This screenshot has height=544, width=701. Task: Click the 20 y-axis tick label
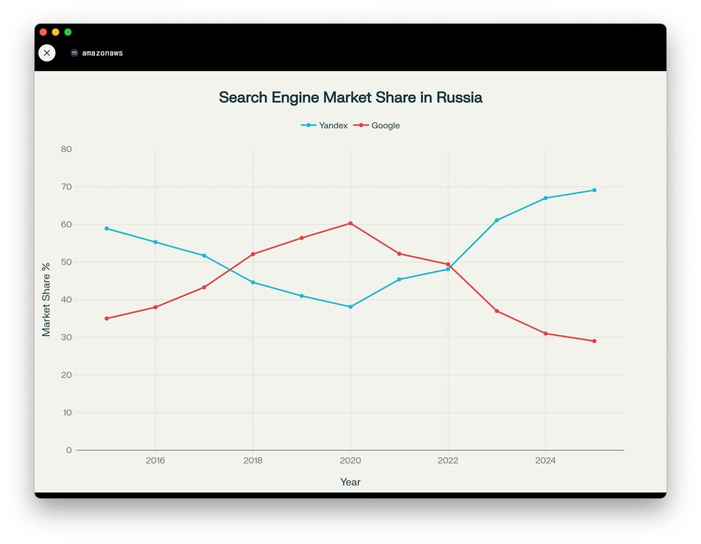click(66, 375)
